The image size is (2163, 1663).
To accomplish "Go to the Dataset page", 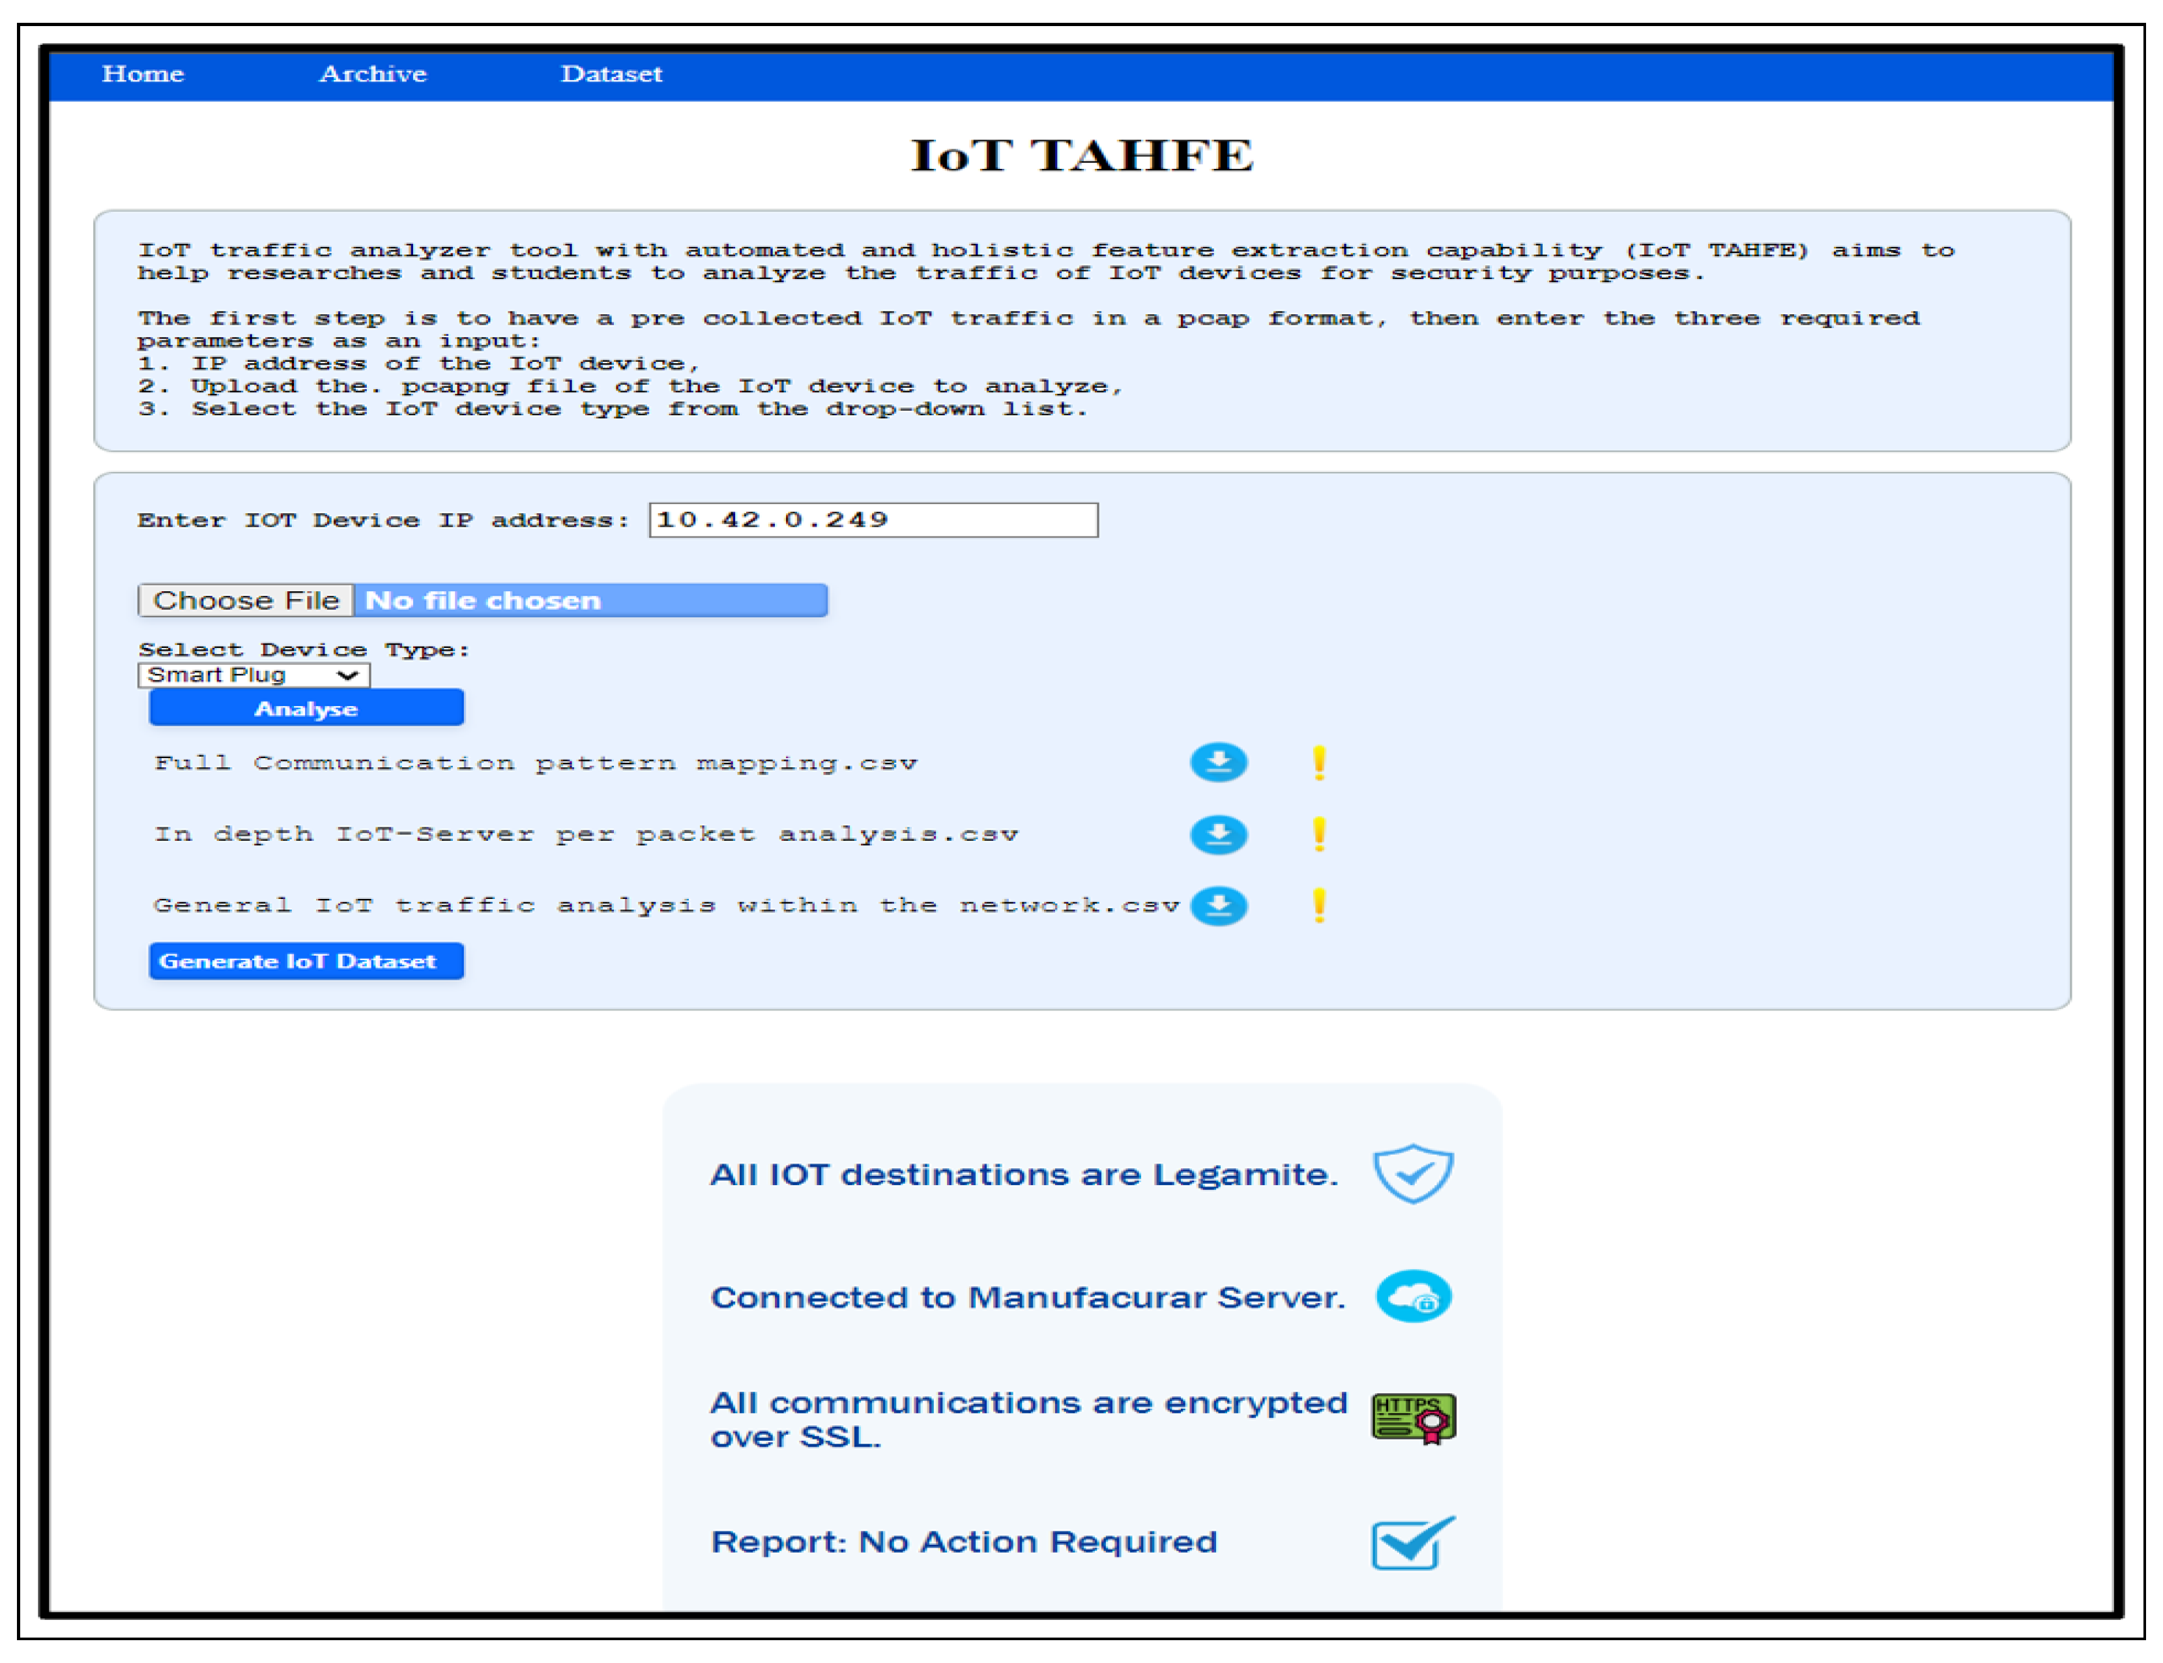I will coord(611,74).
